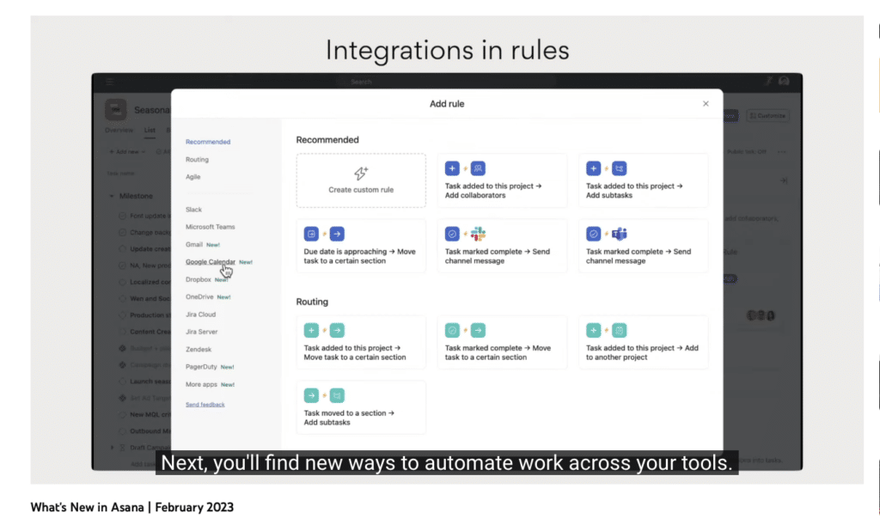Choose the Task moved to a section rule card

(361, 407)
